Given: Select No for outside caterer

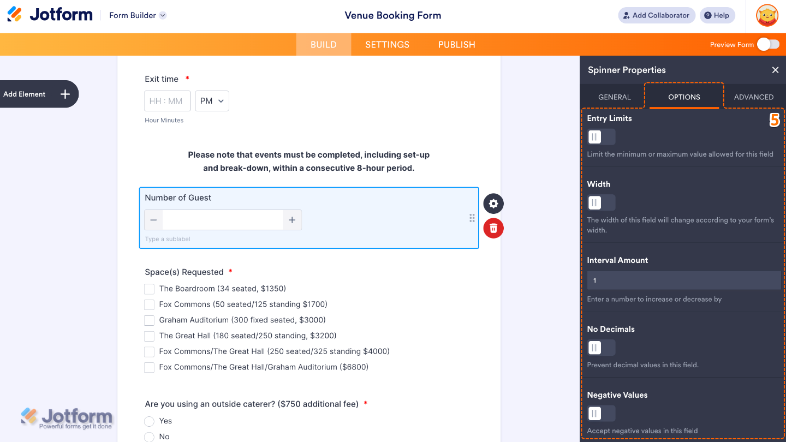Looking at the screenshot, I should (x=149, y=437).
